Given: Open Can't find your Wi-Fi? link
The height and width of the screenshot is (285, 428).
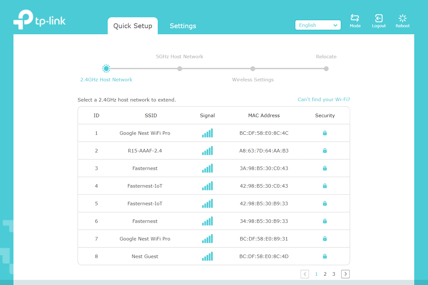Looking at the screenshot, I should pos(324,100).
